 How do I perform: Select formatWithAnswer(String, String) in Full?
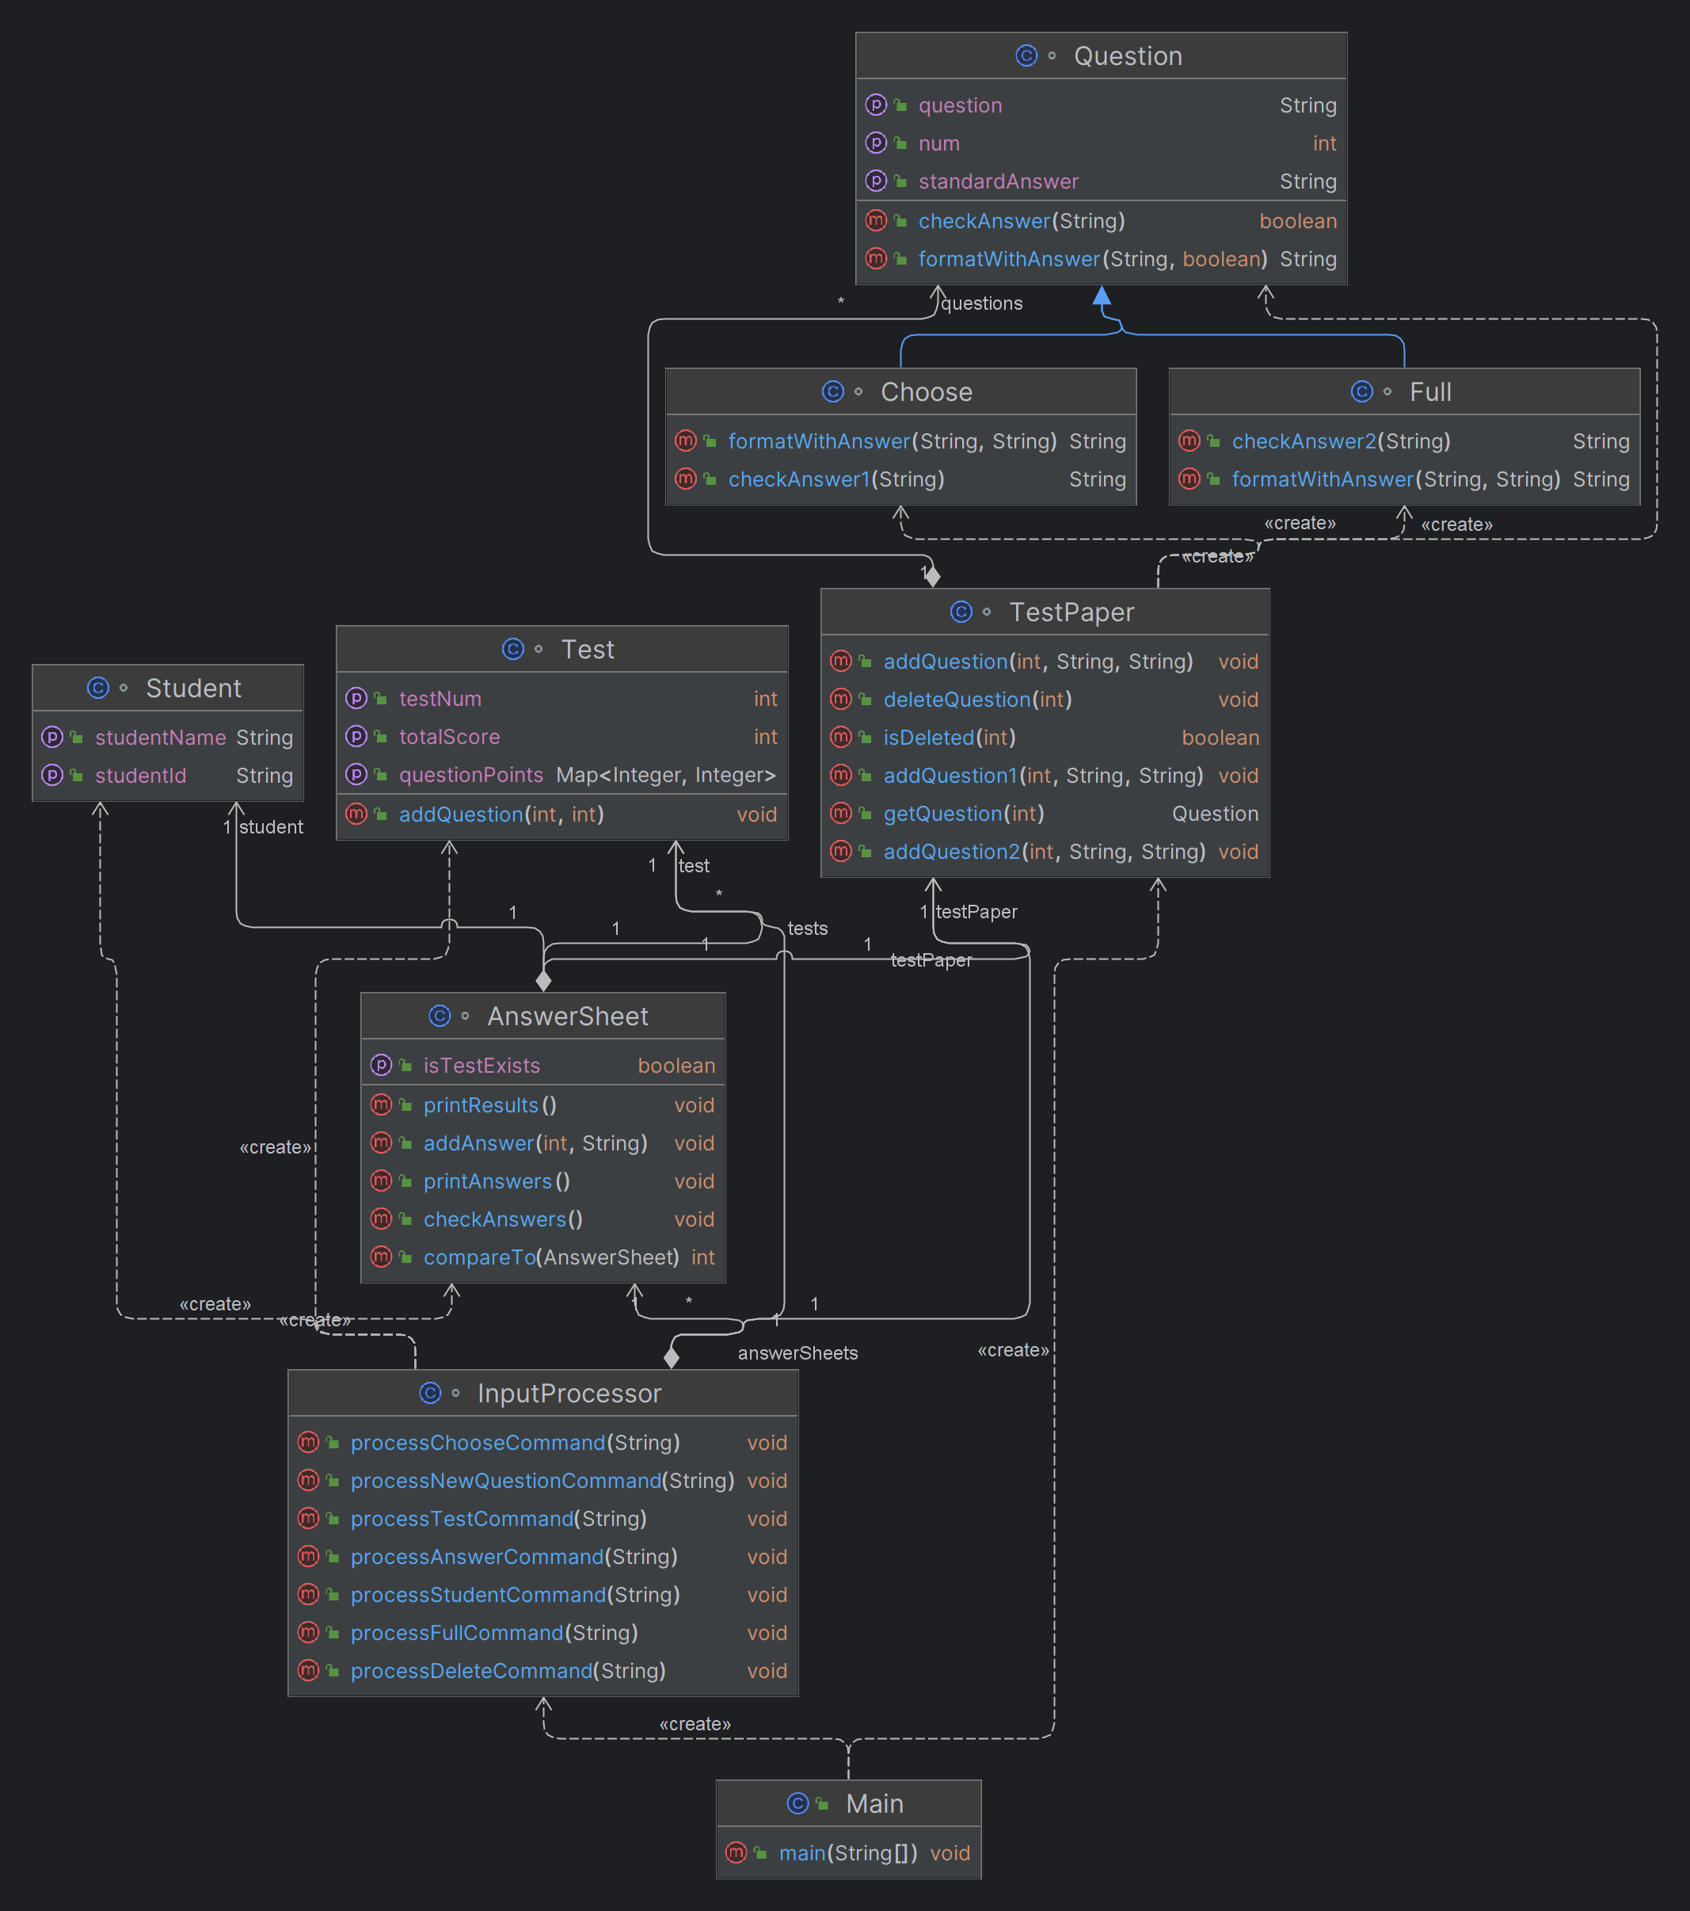1405,479
